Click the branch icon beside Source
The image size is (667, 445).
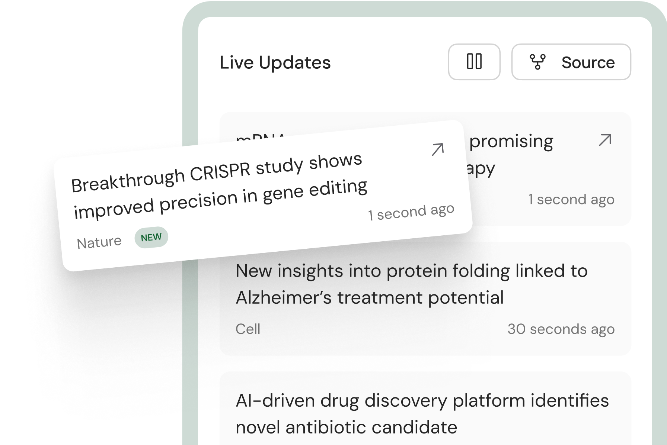click(537, 62)
